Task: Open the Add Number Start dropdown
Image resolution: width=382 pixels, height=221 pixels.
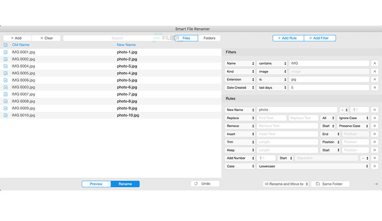Action: [285, 158]
